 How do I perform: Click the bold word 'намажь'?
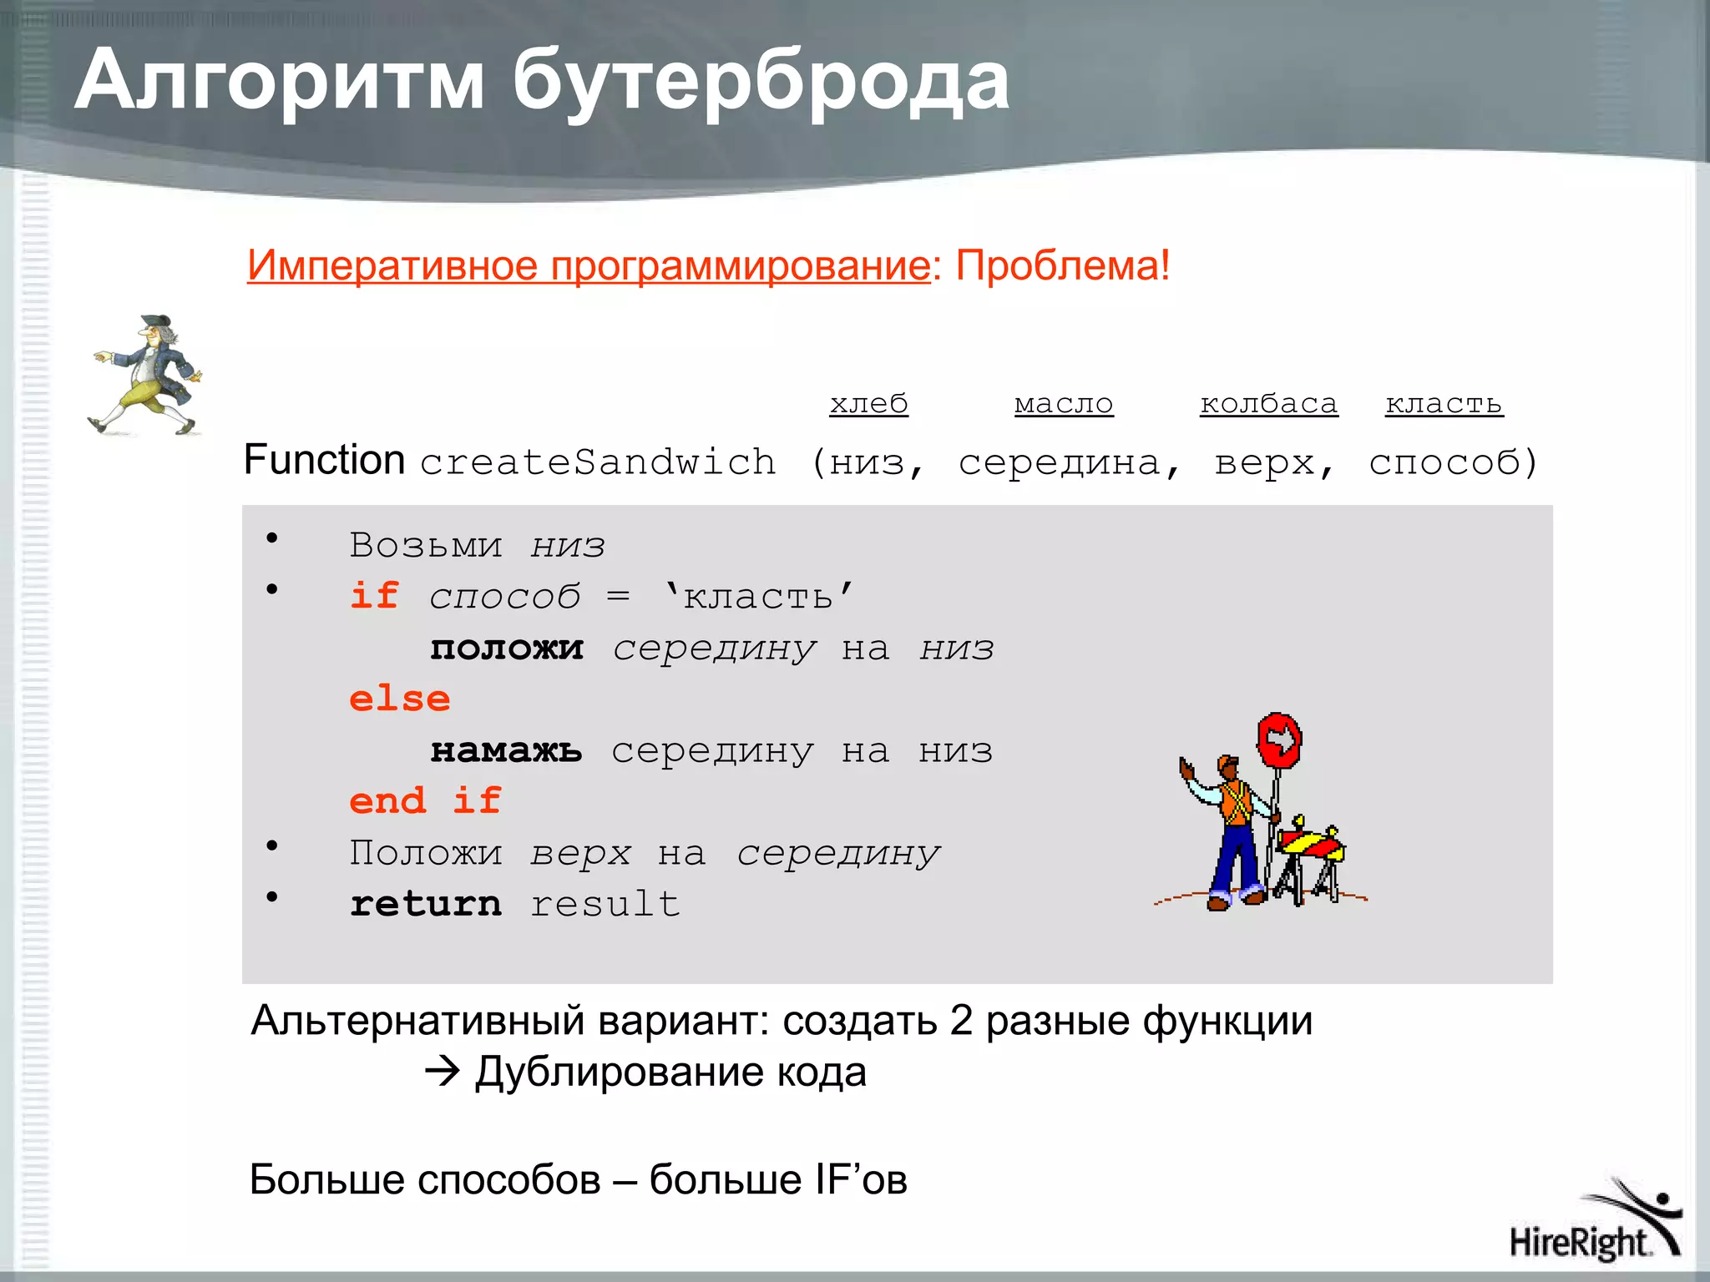point(506,750)
